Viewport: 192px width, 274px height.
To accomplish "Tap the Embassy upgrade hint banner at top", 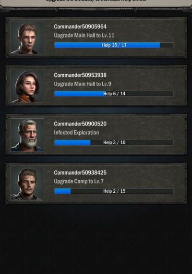I will click(96, 2).
